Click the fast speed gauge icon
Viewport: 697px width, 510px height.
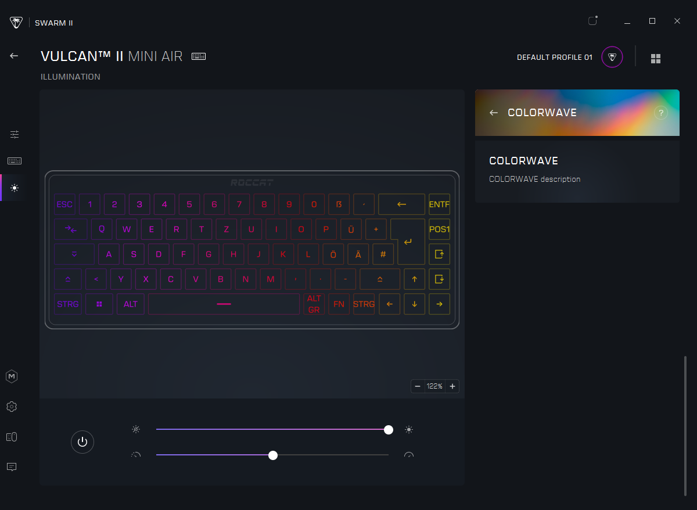coord(409,455)
